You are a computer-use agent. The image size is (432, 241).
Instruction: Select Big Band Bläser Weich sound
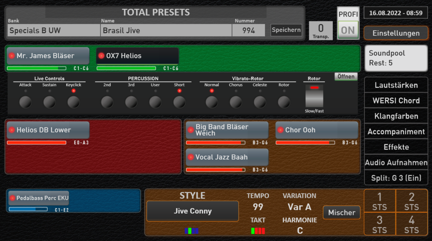(227, 130)
